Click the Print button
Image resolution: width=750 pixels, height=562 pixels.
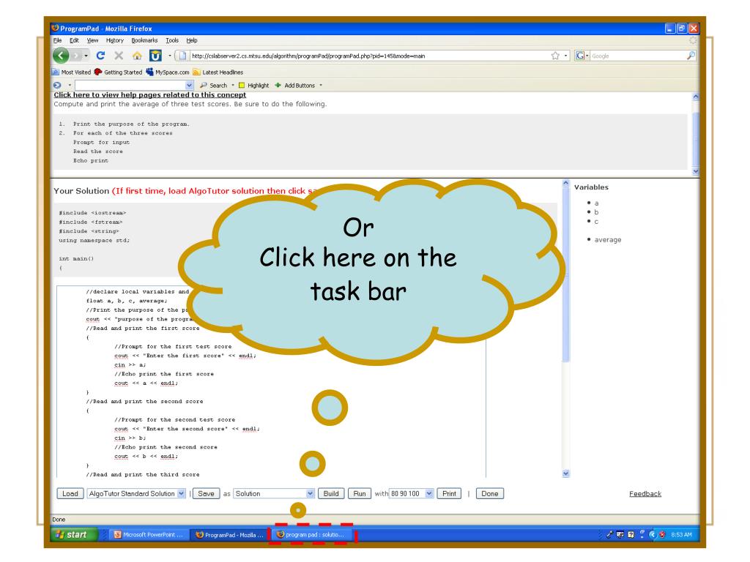[x=449, y=494]
